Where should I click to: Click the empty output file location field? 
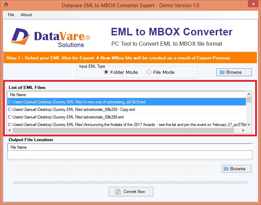[130, 155]
